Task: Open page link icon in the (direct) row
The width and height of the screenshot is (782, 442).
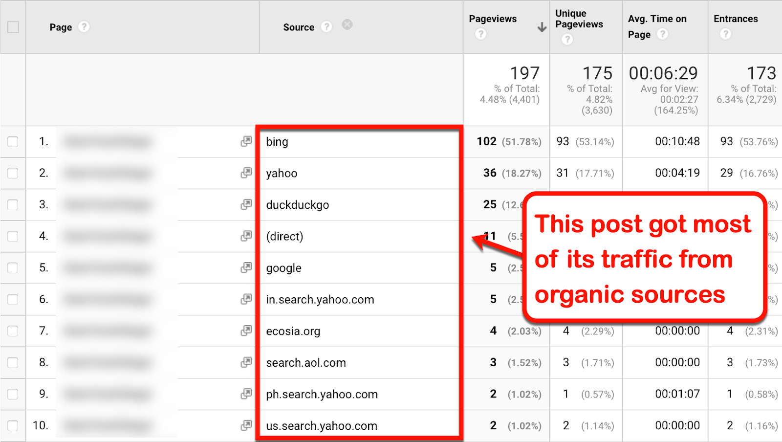Action: (246, 236)
